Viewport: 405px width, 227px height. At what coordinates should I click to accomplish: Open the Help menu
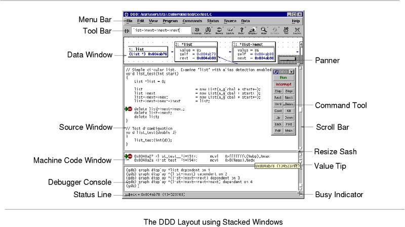[296, 21]
